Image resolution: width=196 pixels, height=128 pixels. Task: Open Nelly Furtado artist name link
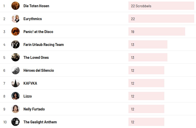pyautogui.click(x=34, y=109)
